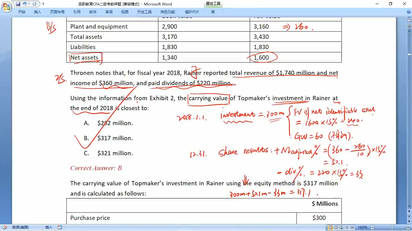Click the 英语(美国) language indicator
412x231 pixels.
(x=20, y=227)
